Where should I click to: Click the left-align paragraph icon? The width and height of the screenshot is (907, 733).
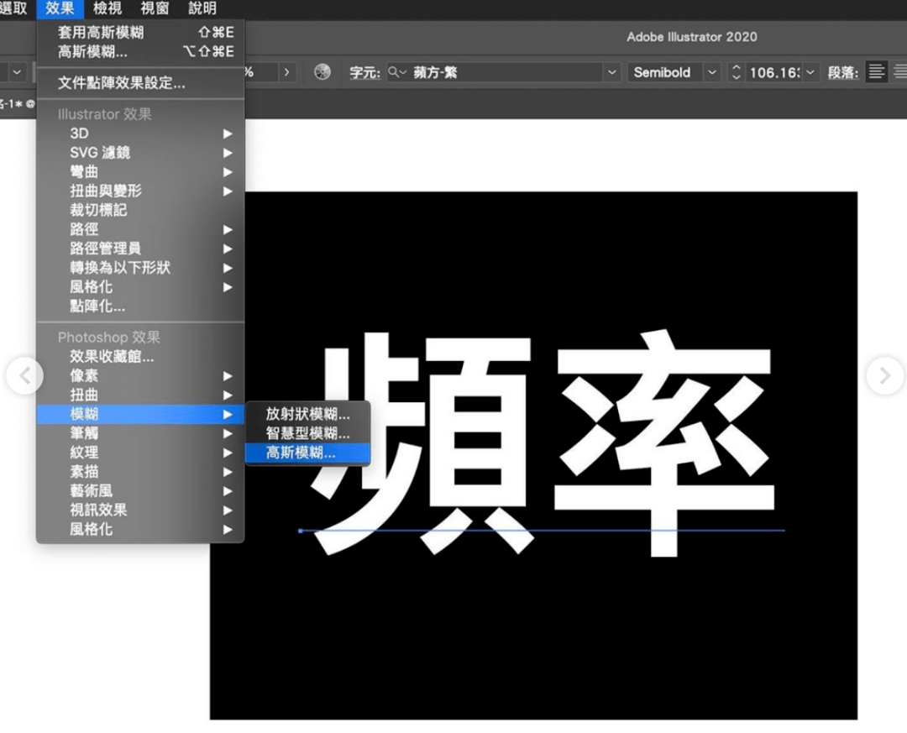click(876, 72)
